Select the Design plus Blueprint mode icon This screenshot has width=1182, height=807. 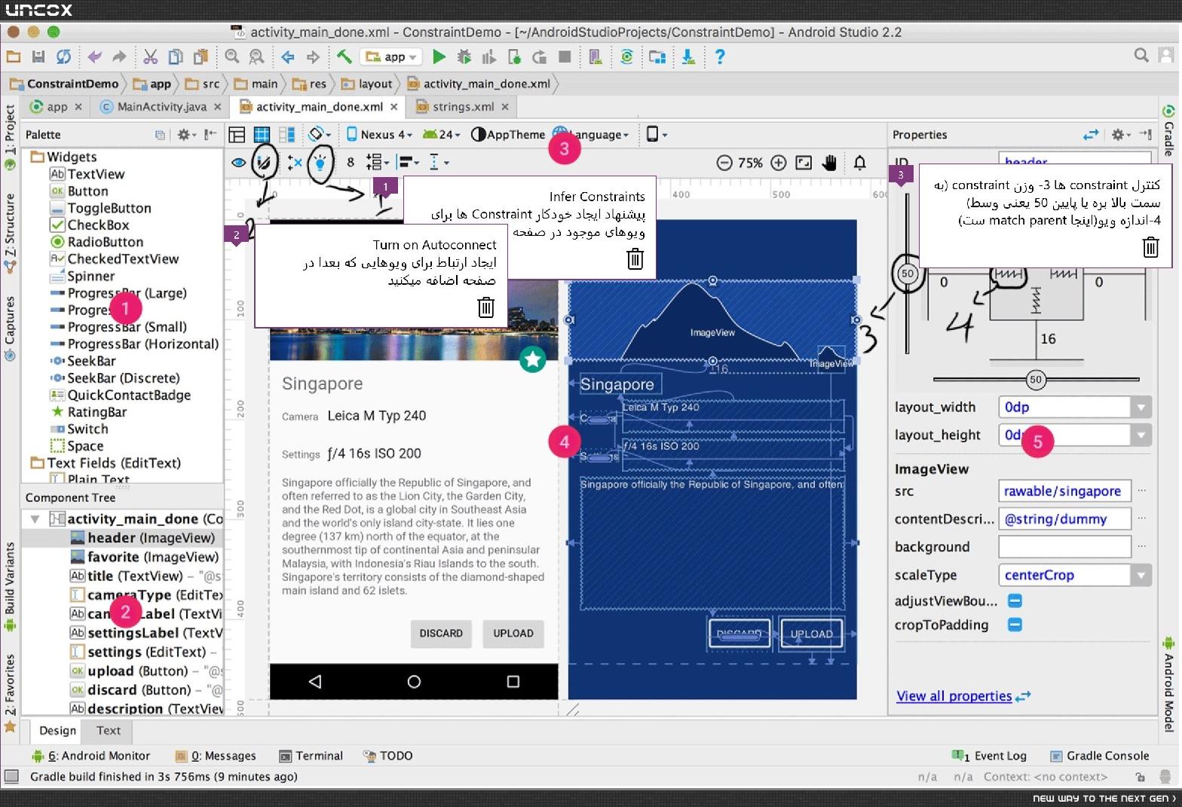(x=286, y=135)
